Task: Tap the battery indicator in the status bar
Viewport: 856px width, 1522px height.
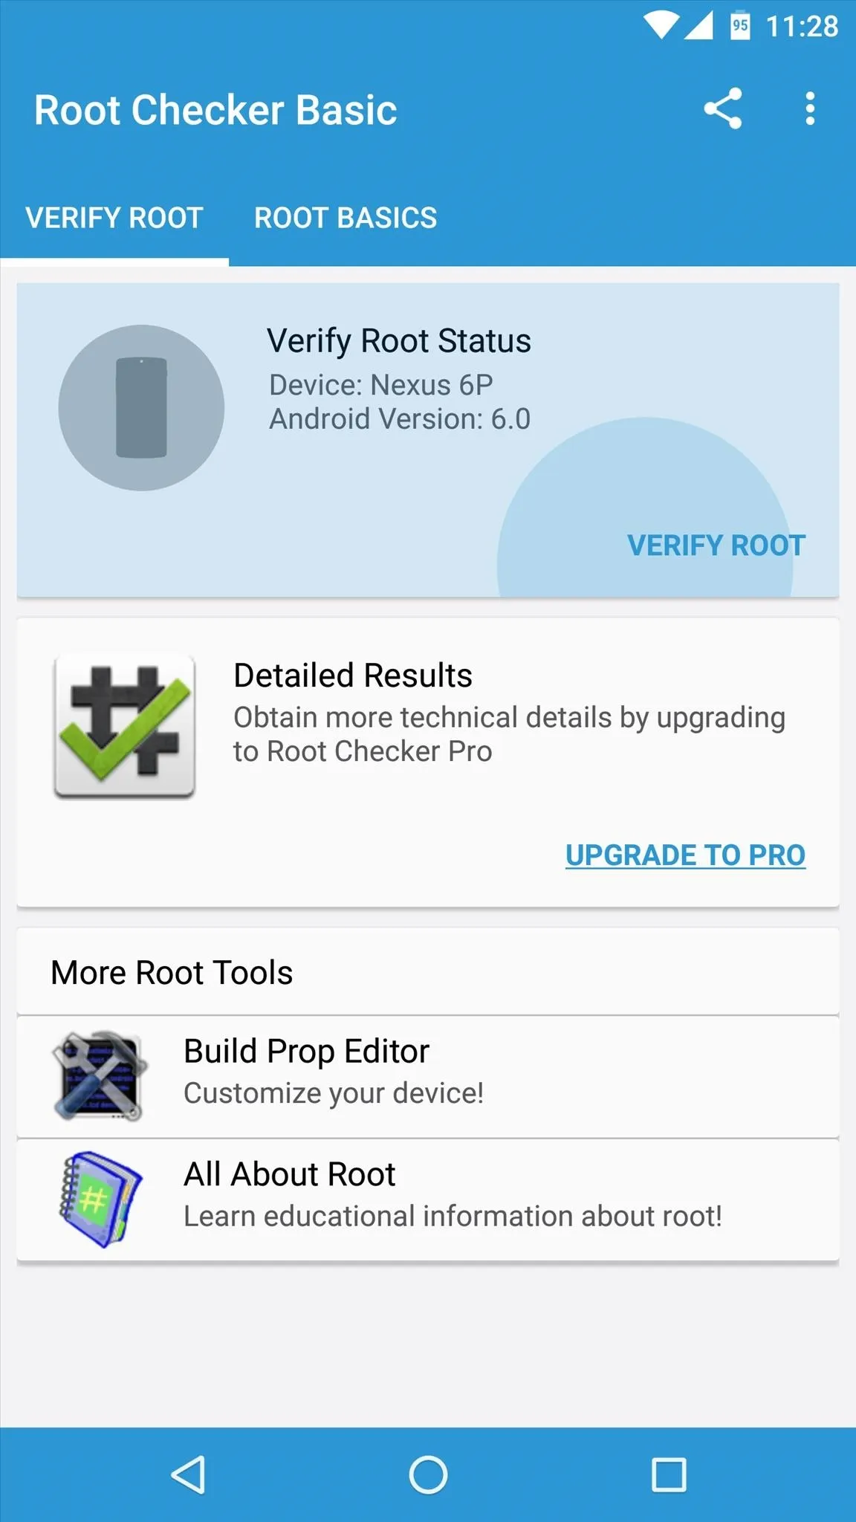Action: coord(740,26)
